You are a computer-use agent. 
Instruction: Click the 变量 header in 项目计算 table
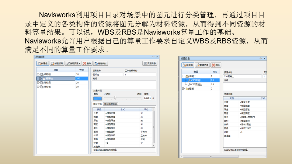point(99,110)
